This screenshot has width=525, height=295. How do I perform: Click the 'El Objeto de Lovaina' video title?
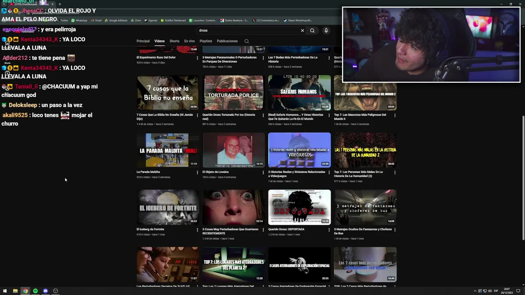pyautogui.click(x=215, y=172)
